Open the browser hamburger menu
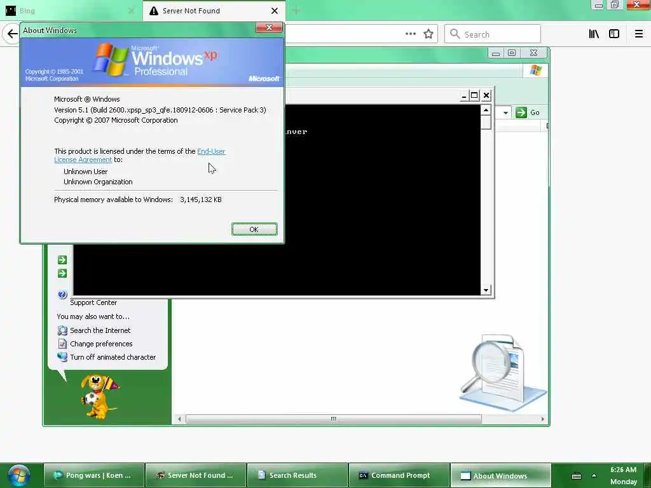651x488 pixels. click(639, 34)
